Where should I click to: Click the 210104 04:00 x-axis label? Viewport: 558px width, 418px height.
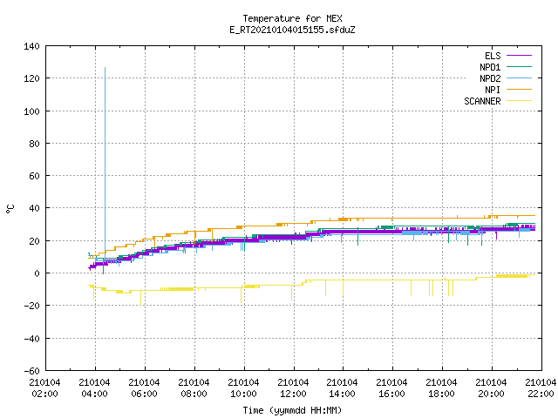pos(95,388)
